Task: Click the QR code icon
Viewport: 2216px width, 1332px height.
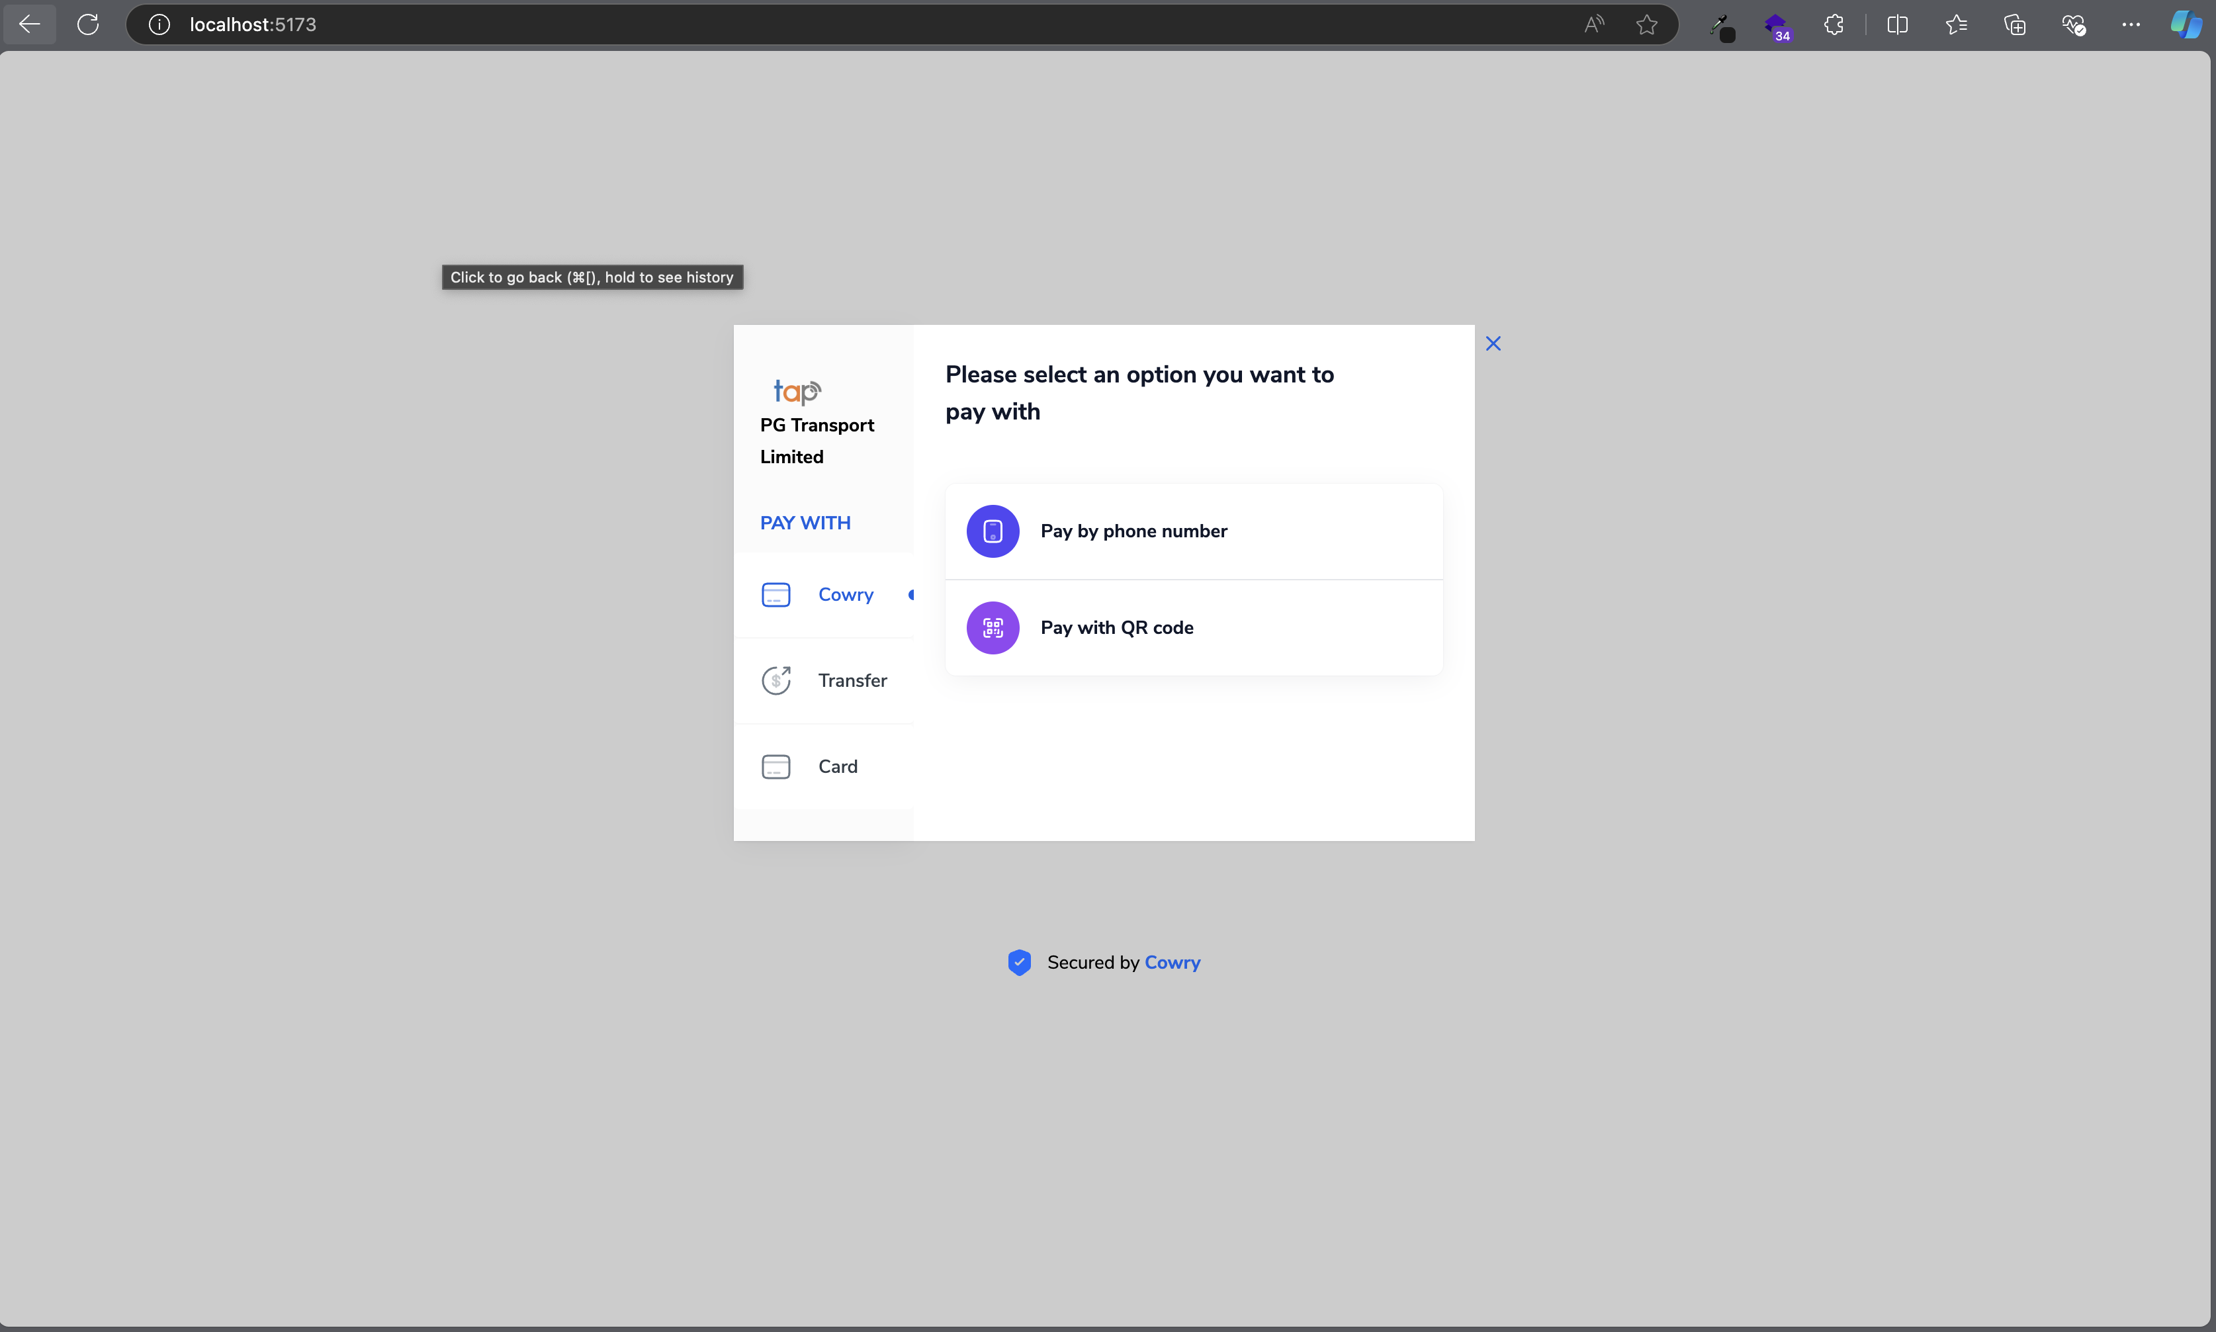Action: click(x=993, y=627)
